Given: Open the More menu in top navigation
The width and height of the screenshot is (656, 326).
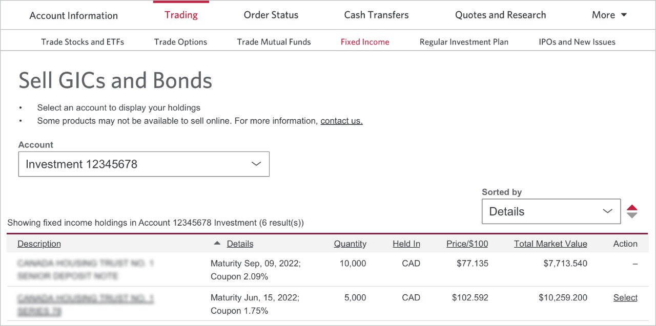Looking at the screenshot, I should (609, 15).
